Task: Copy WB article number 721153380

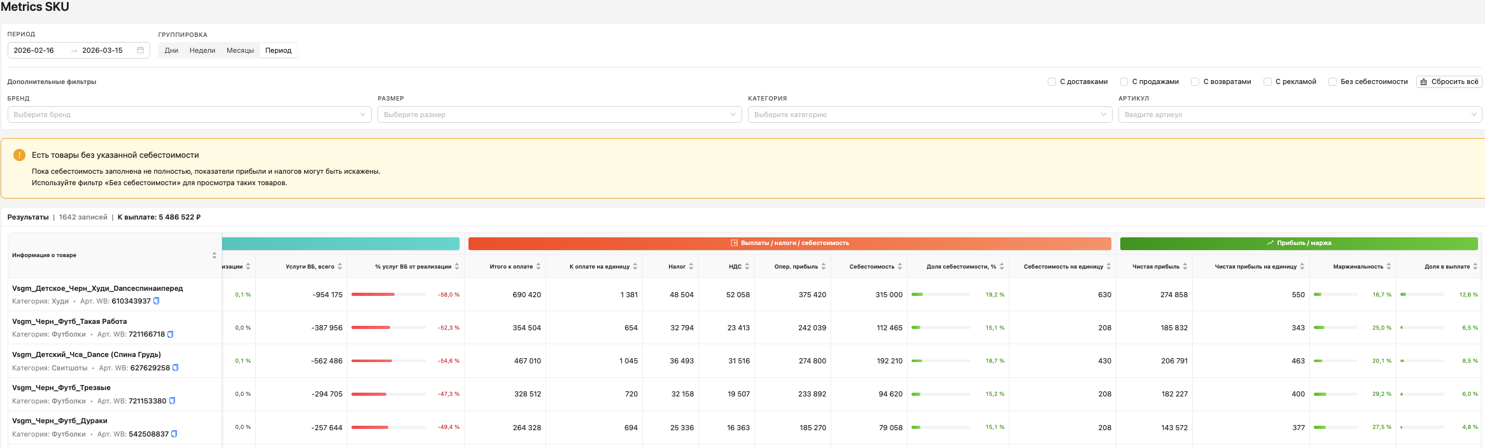Action: pyautogui.click(x=172, y=401)
